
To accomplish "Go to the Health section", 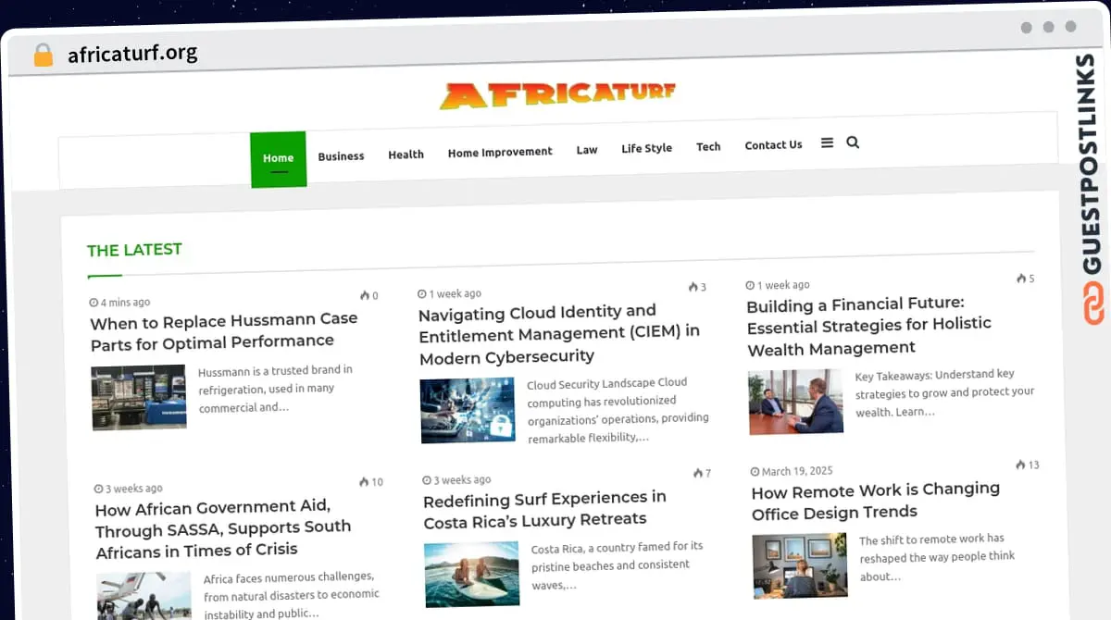I will pos(406,154).
